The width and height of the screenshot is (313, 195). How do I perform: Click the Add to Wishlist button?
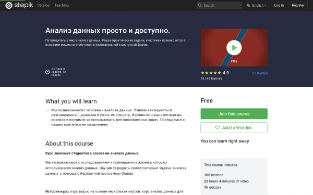click(234, 127)
